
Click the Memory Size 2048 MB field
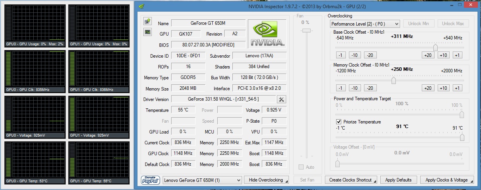tap(189, 88)
